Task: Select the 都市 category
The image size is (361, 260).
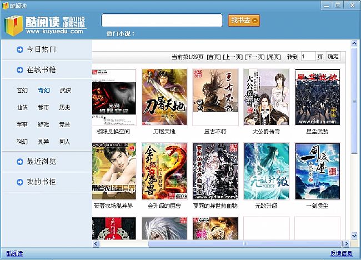Action: 43,107
